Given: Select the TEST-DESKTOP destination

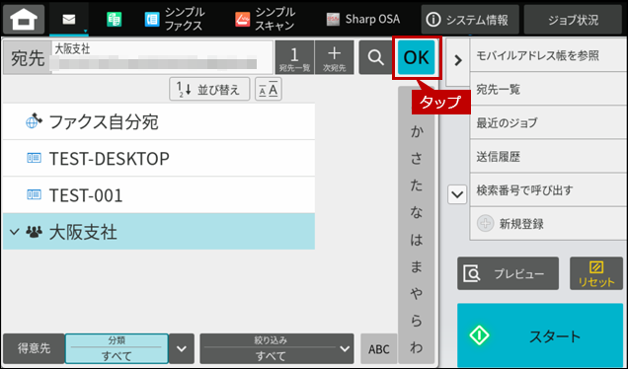Looking at the screenshot, I should pos(159,159).
